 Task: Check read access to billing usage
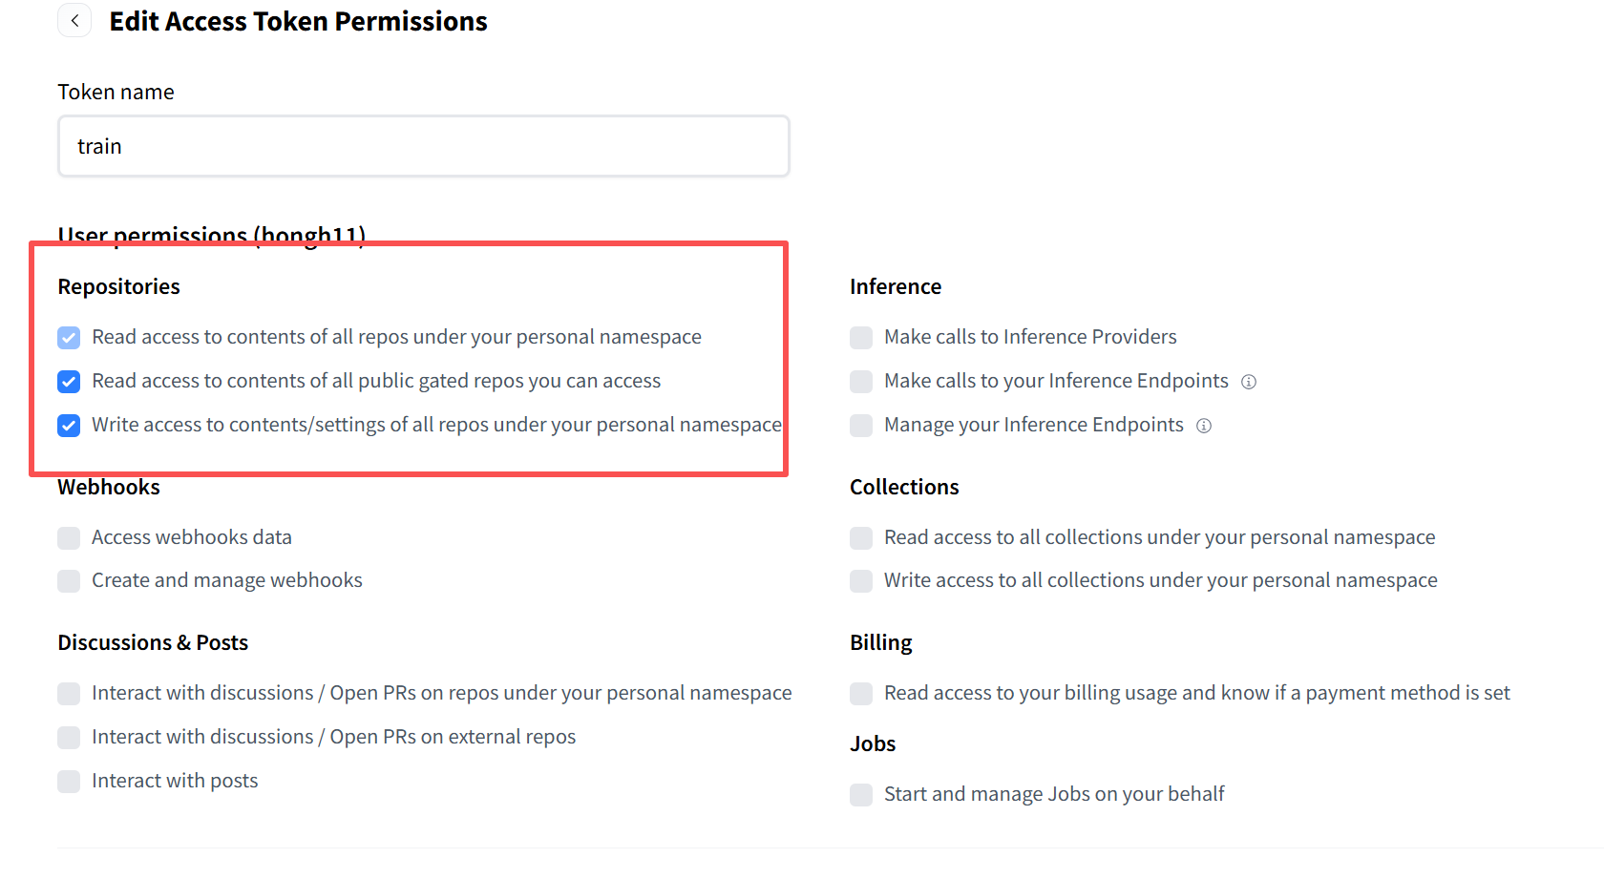(861, 694)
